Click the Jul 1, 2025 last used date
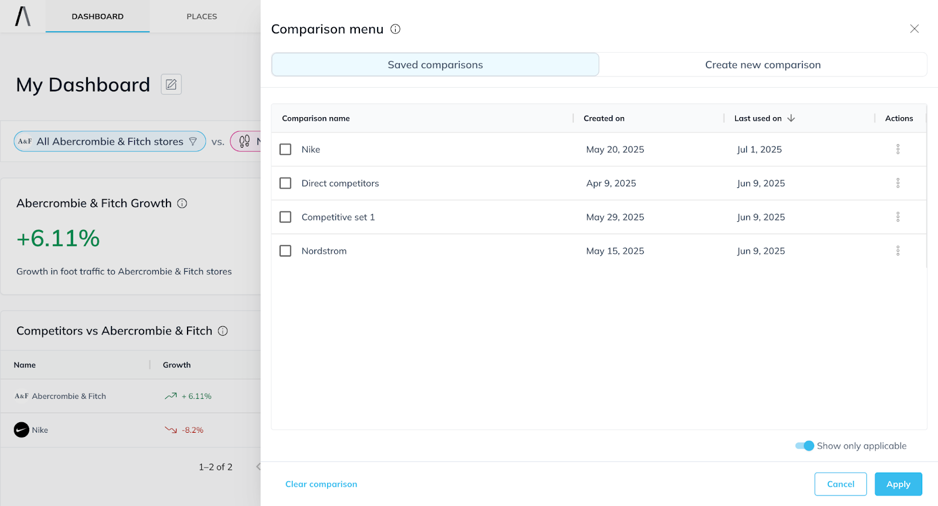Image resolution: width=938 pixels, height=506 pixels. pyautogui.click(x=759, y=149)
